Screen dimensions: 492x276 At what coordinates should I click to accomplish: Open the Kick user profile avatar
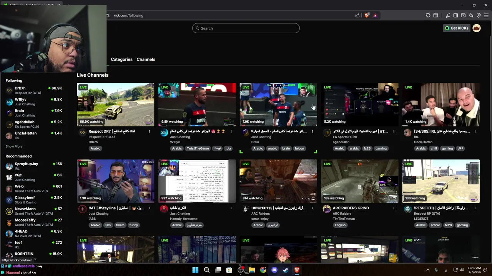[477, 28]
